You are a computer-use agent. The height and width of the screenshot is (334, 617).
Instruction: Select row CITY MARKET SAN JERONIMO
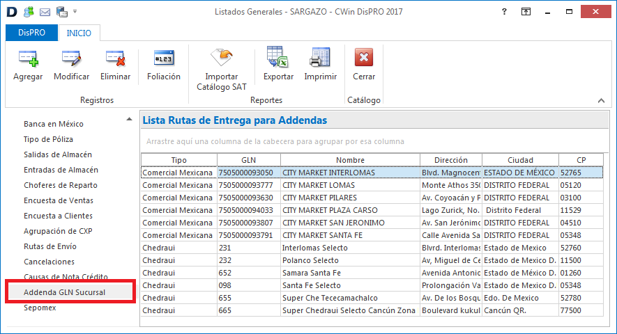point(372,223)
